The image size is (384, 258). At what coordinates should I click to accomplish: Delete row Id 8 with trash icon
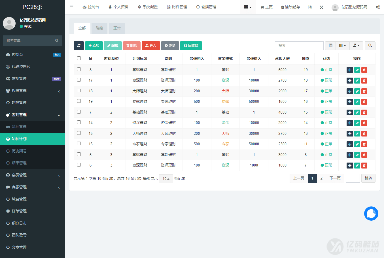coord(364,70)
